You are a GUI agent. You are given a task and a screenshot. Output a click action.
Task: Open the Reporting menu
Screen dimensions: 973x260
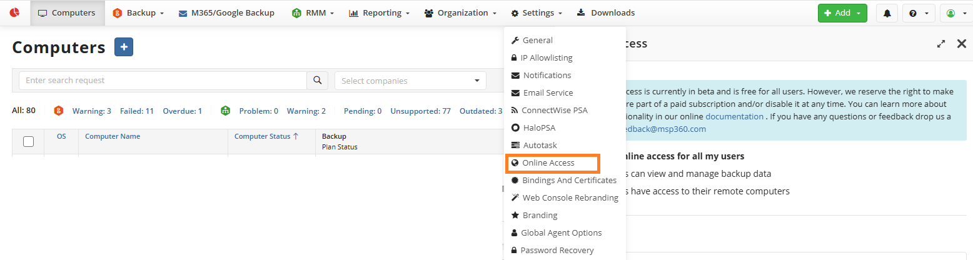pos(379,13)
